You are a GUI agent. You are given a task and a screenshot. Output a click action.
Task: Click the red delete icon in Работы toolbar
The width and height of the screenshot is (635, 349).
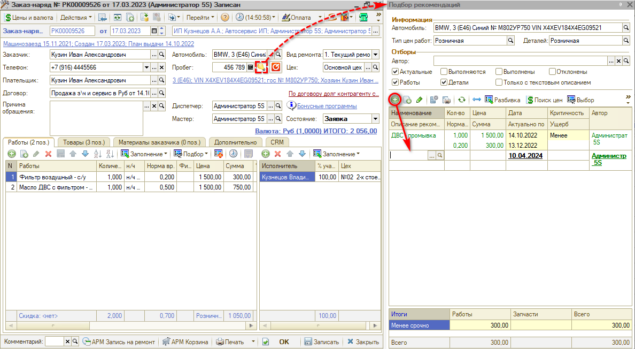click(x=48, y=154)
